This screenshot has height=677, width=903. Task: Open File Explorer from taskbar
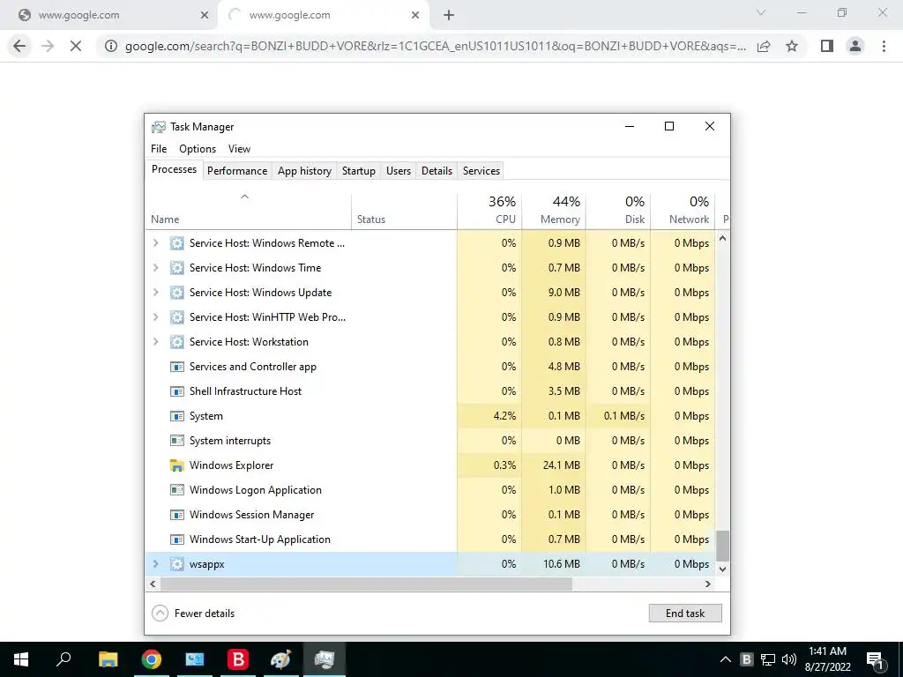108,659
